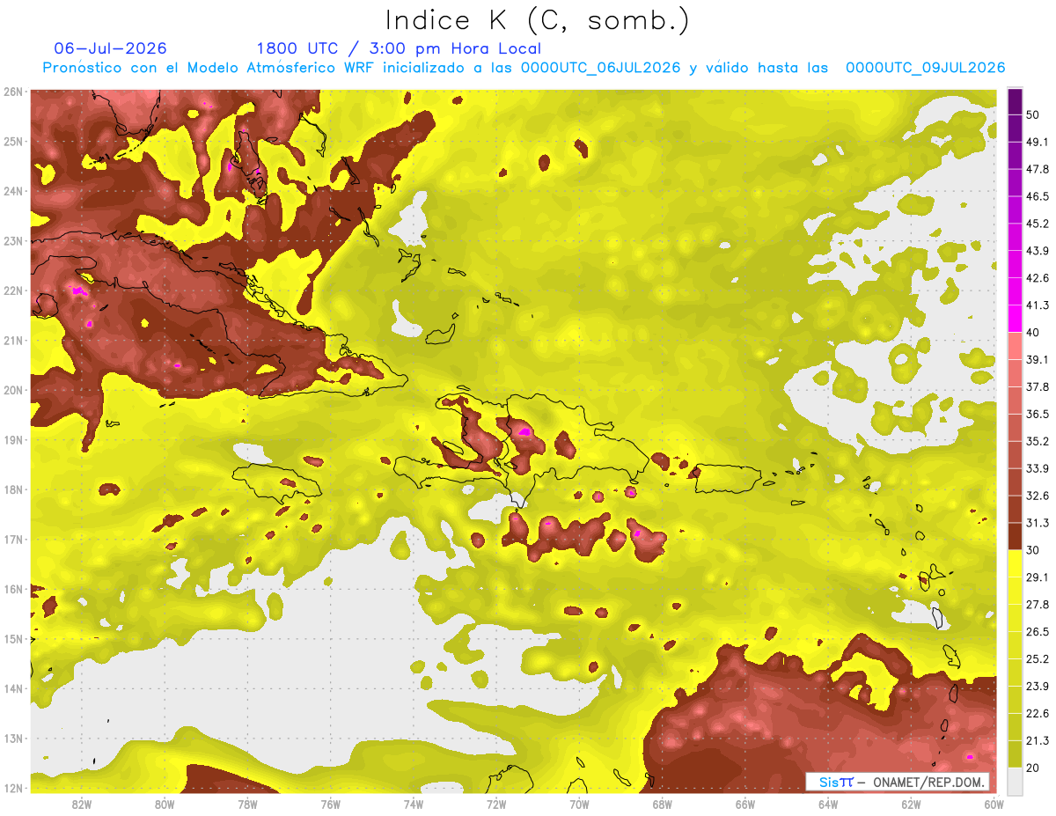Click the "50" color scale label
Image resolution: width=1056 pixels, height=816 pixels.
tap(1033, 115)
